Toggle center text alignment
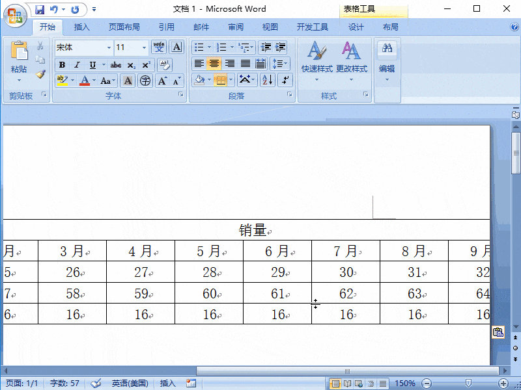Viewport: 521px width, 390px height. 215,64
